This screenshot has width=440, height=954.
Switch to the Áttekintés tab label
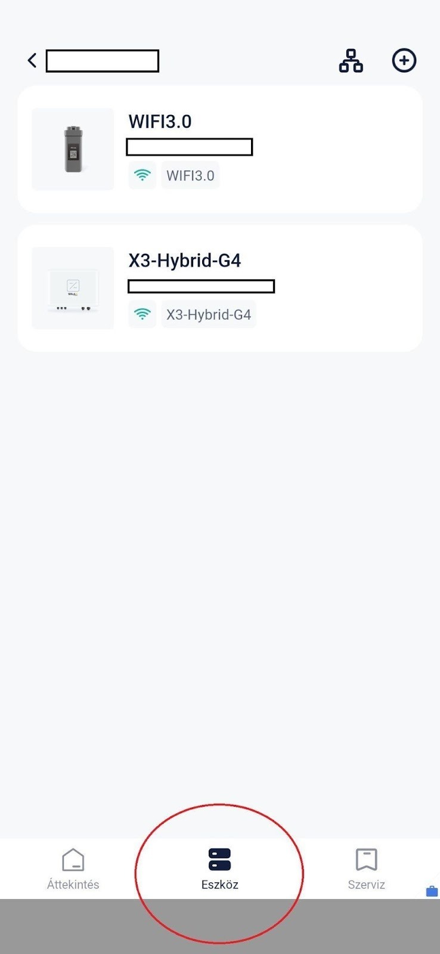(x=73, y=884)
